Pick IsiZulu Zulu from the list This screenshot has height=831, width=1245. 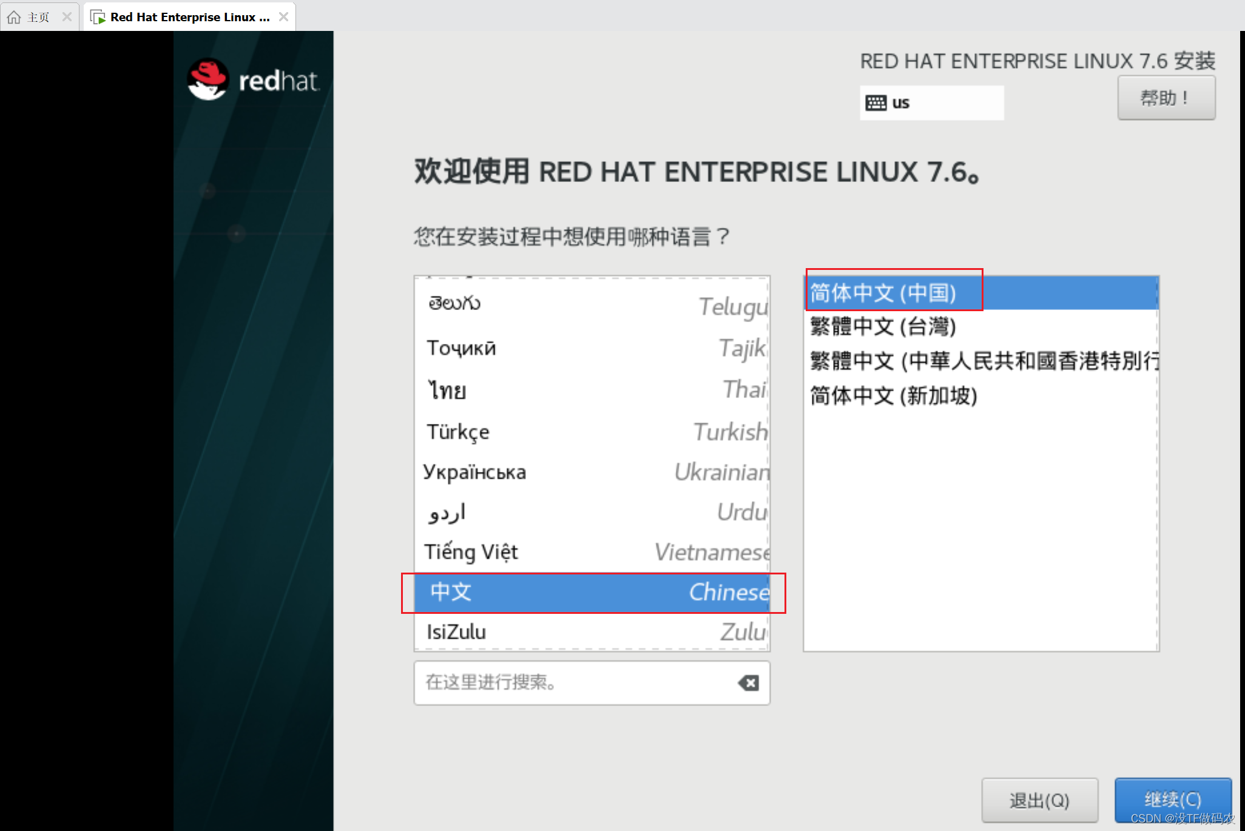[x=592, y=631]
